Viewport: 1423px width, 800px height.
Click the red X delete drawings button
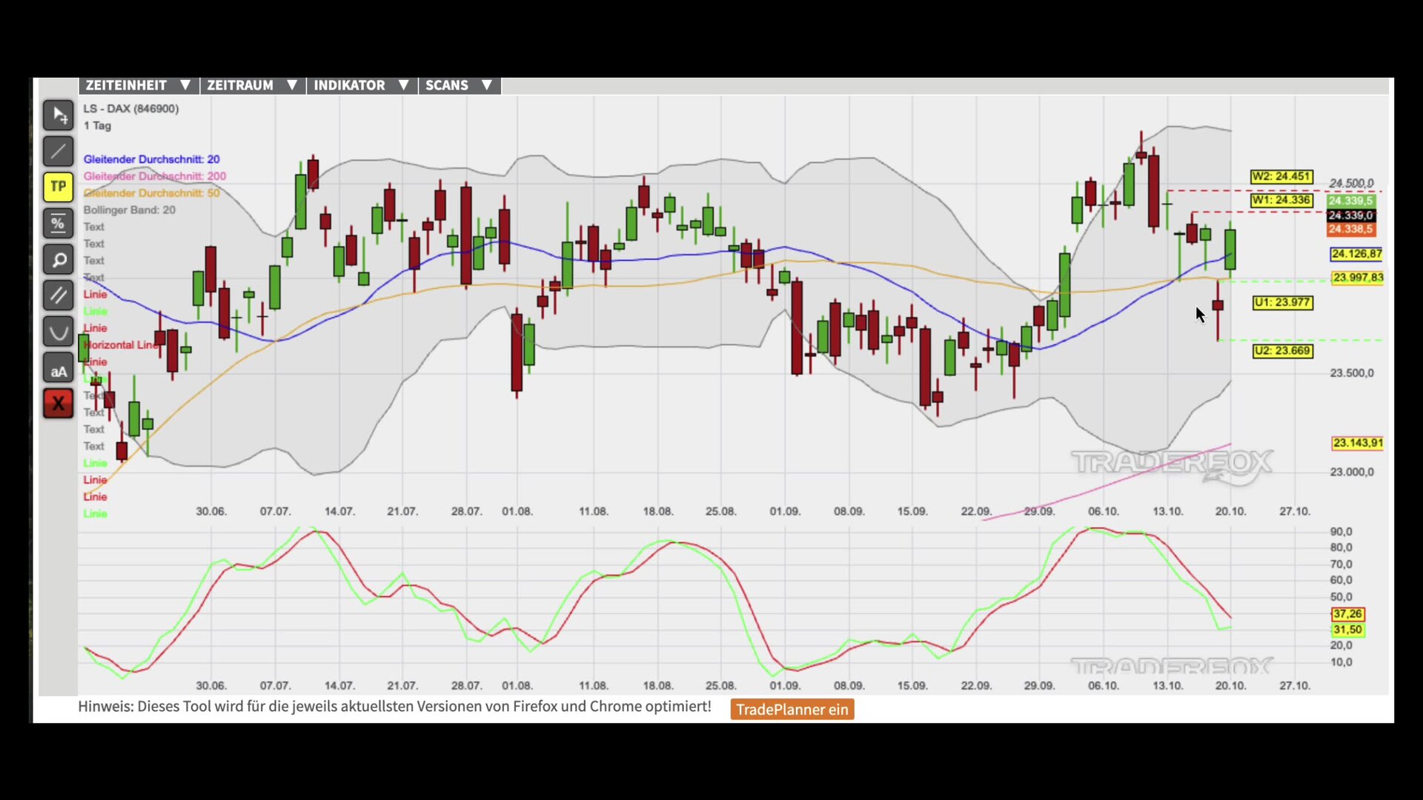tap(58, 404)
